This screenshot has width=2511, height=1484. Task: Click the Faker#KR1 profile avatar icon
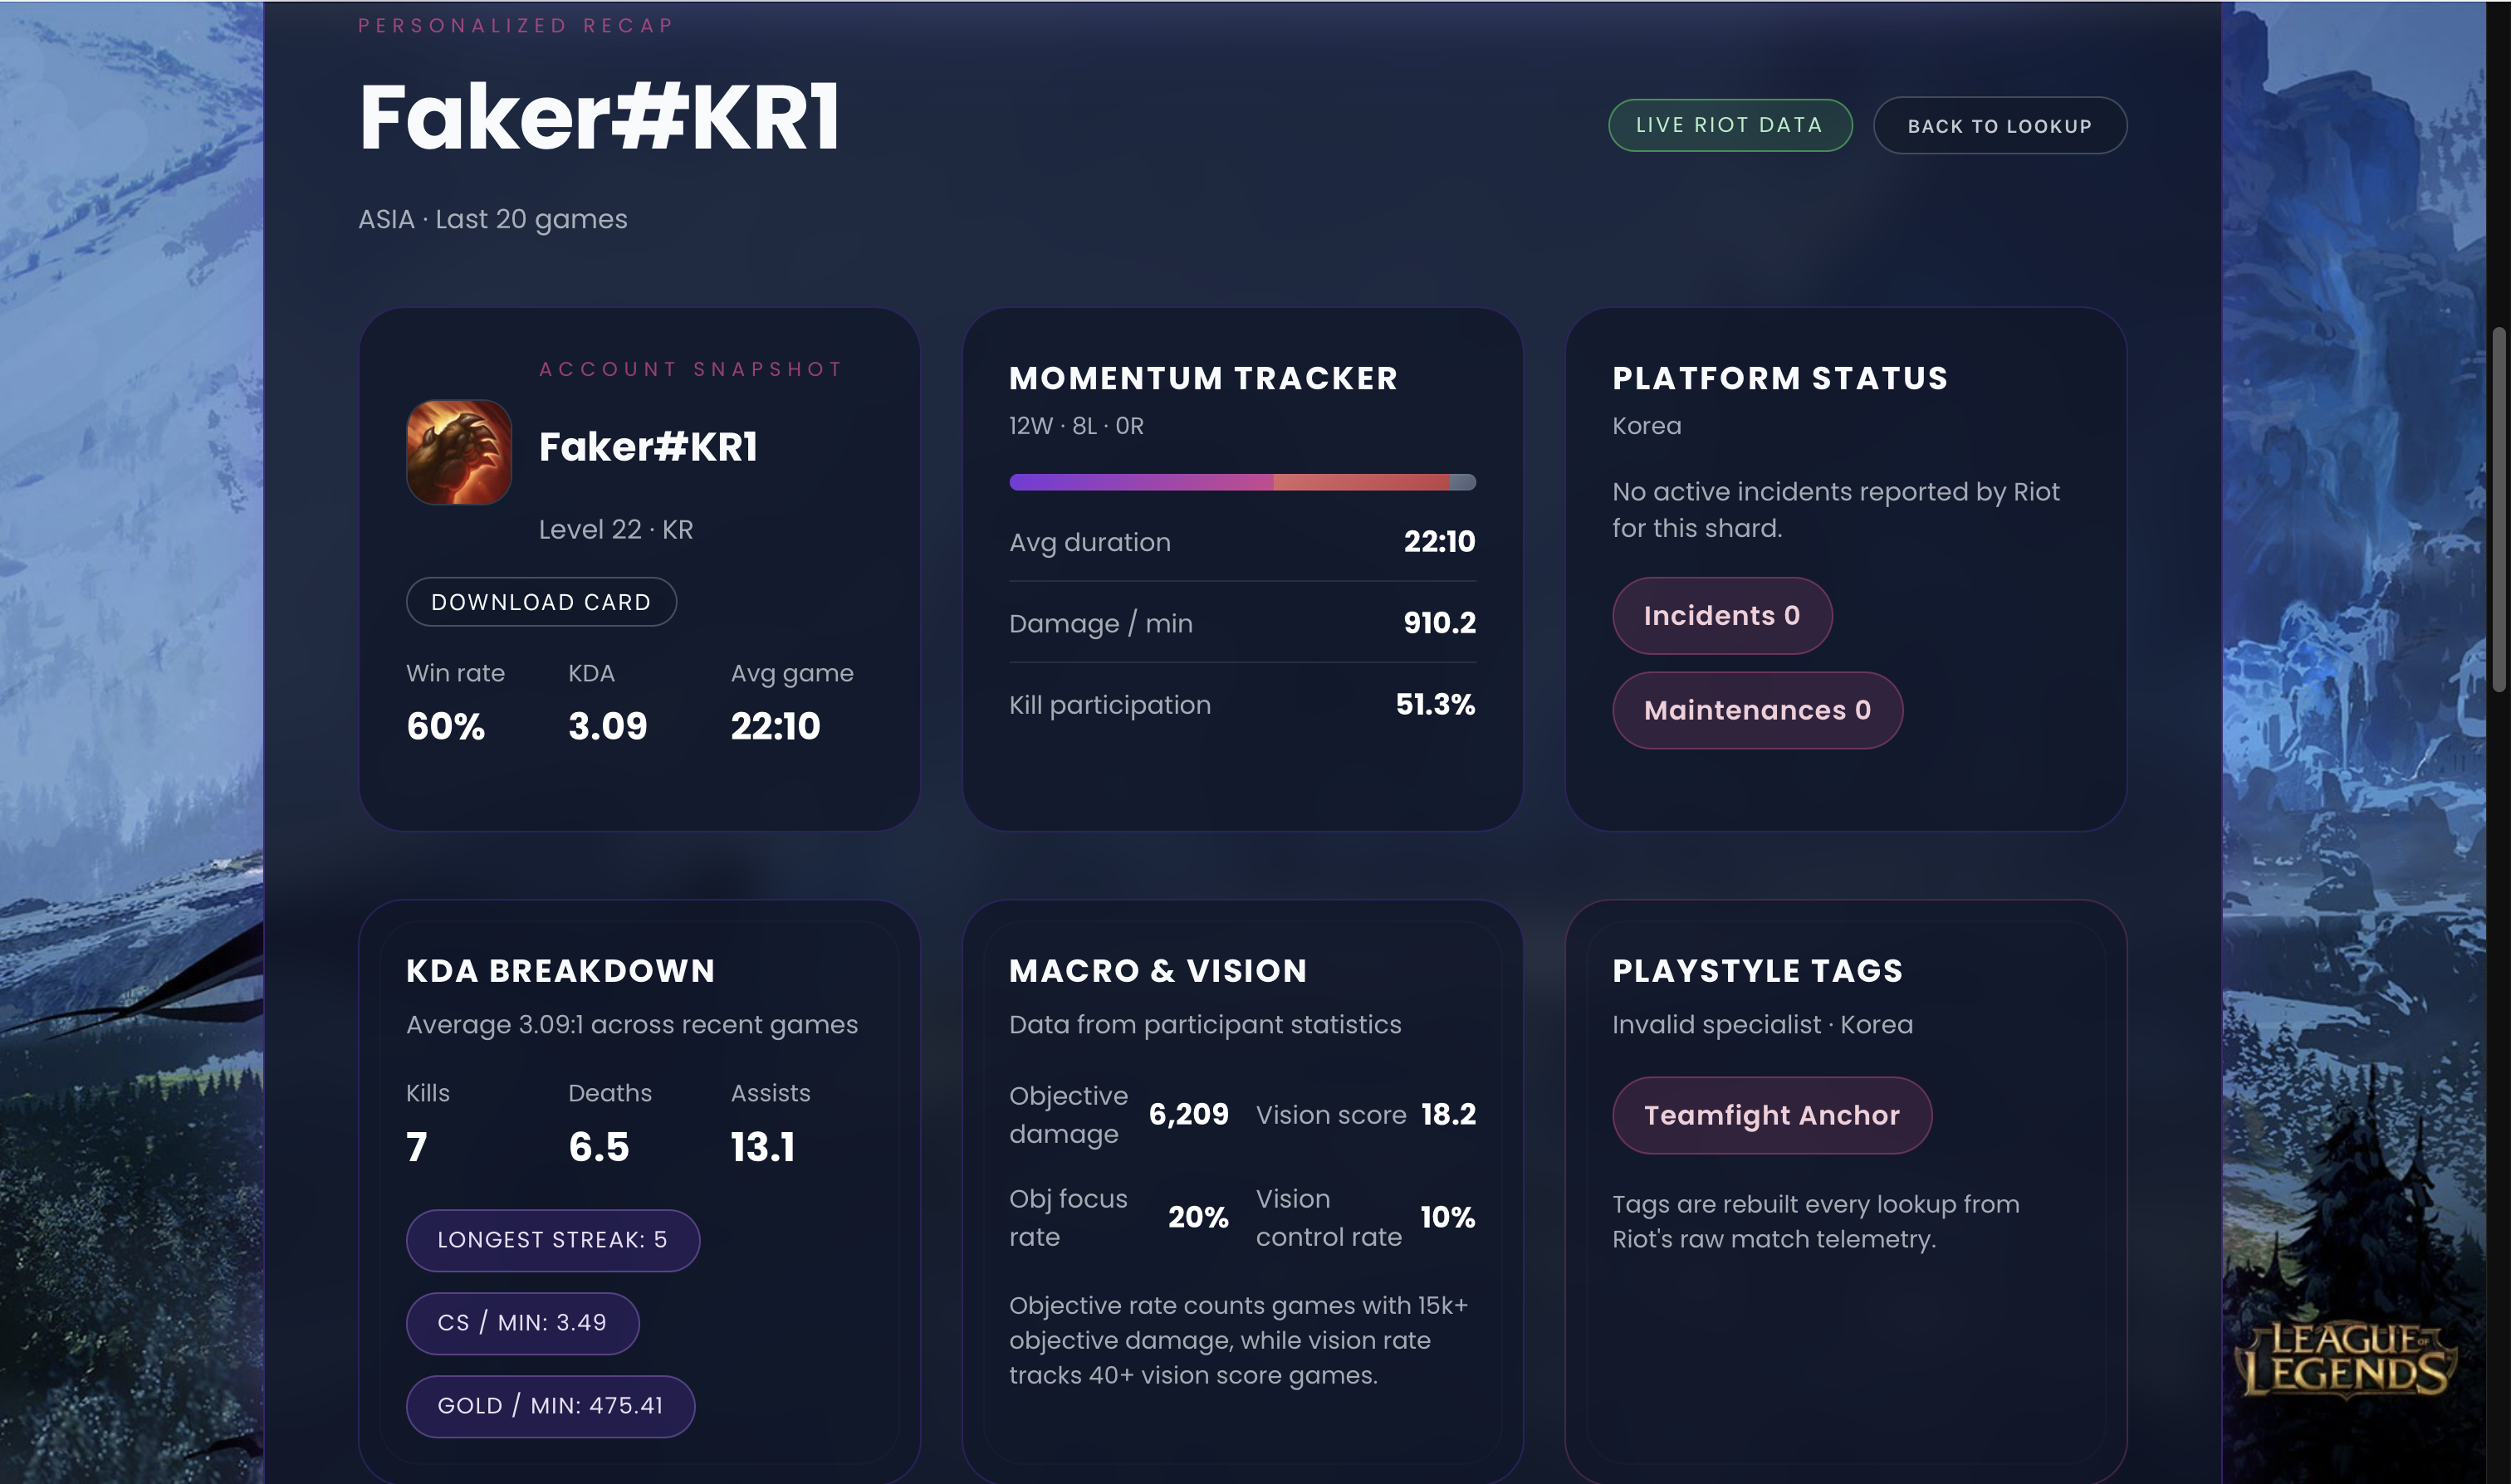(458, 452)
